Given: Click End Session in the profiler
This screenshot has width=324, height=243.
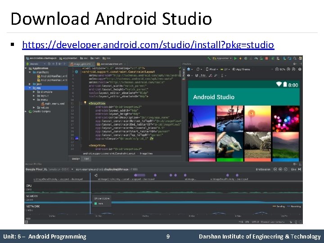Looking at the screenshot, I should point(263,169).
